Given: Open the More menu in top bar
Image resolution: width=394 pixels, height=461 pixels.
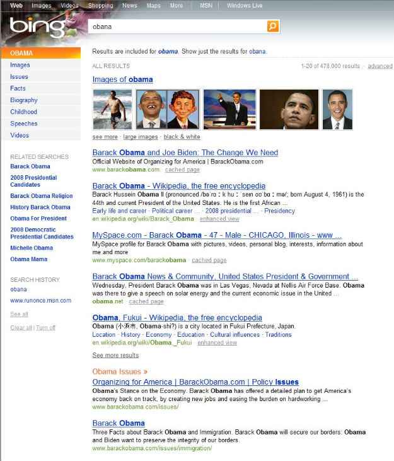Looking at the screenshot, I should 177,5.
